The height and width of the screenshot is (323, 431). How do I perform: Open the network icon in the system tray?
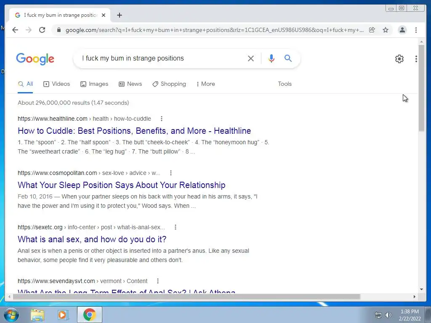[378, 315]
